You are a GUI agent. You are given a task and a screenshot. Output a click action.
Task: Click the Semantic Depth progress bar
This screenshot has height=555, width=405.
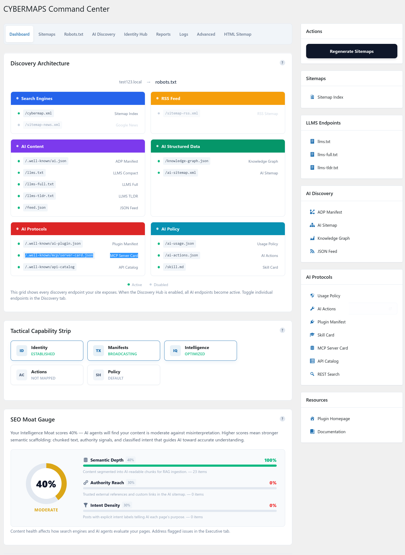180,466
